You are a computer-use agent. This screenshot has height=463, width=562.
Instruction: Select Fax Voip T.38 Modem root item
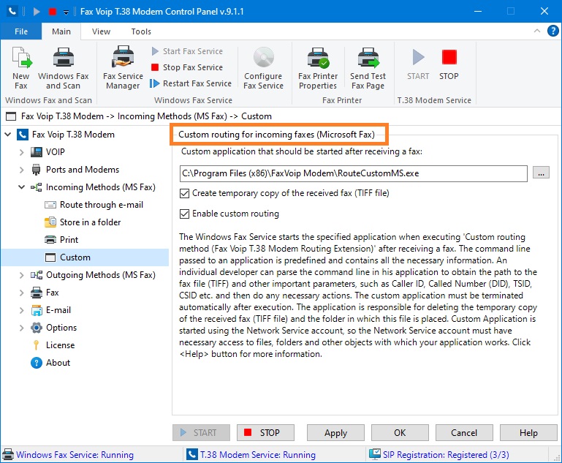tap(66, 135)
